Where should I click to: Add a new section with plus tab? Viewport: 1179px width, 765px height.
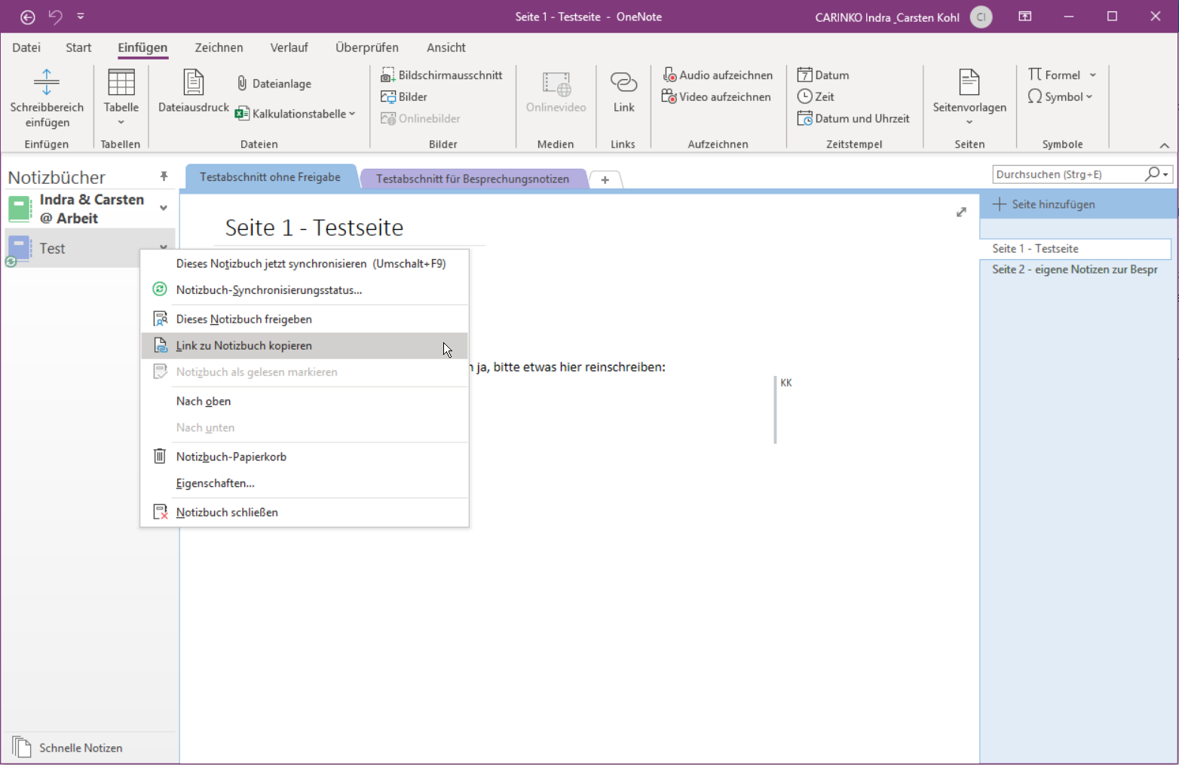tap(605, 179)
